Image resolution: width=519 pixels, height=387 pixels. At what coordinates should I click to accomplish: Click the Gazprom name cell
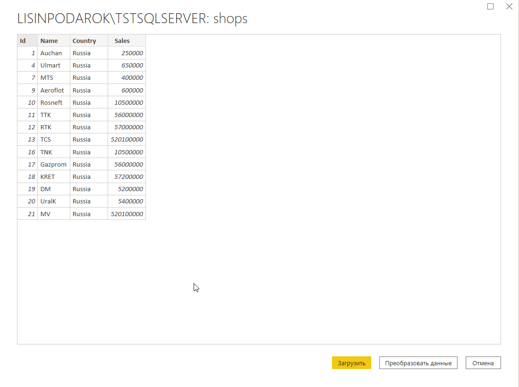click(54, 164)
